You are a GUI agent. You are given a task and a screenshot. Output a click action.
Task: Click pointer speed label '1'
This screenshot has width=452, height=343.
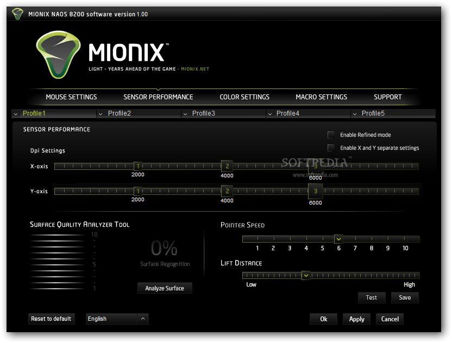[257, 248]
